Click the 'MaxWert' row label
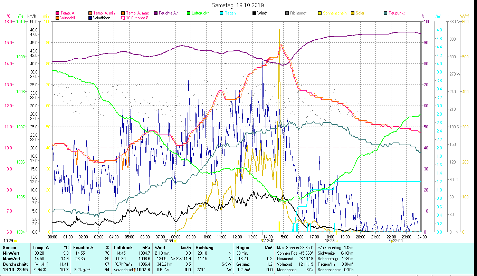477x276 pixels. tap(11, 259)
